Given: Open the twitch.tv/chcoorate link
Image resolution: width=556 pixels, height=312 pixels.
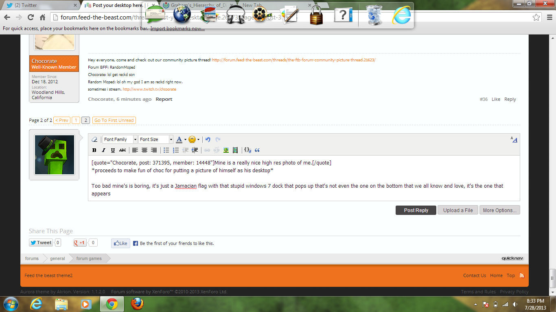Looking at the screenshot, I should pos(149,89).
